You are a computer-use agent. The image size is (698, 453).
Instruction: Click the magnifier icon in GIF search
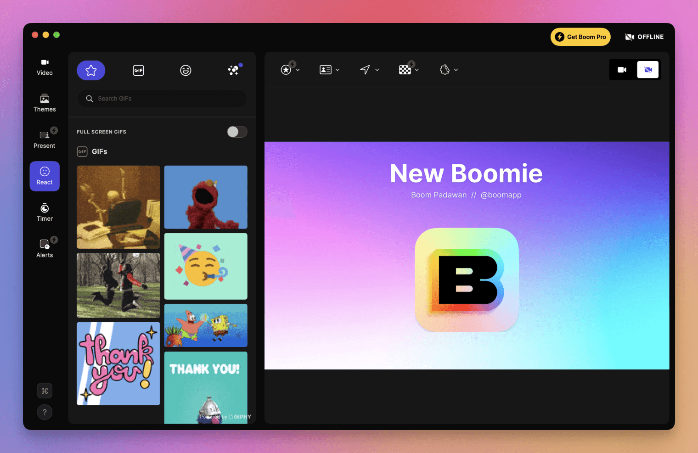tap(90, 99)
